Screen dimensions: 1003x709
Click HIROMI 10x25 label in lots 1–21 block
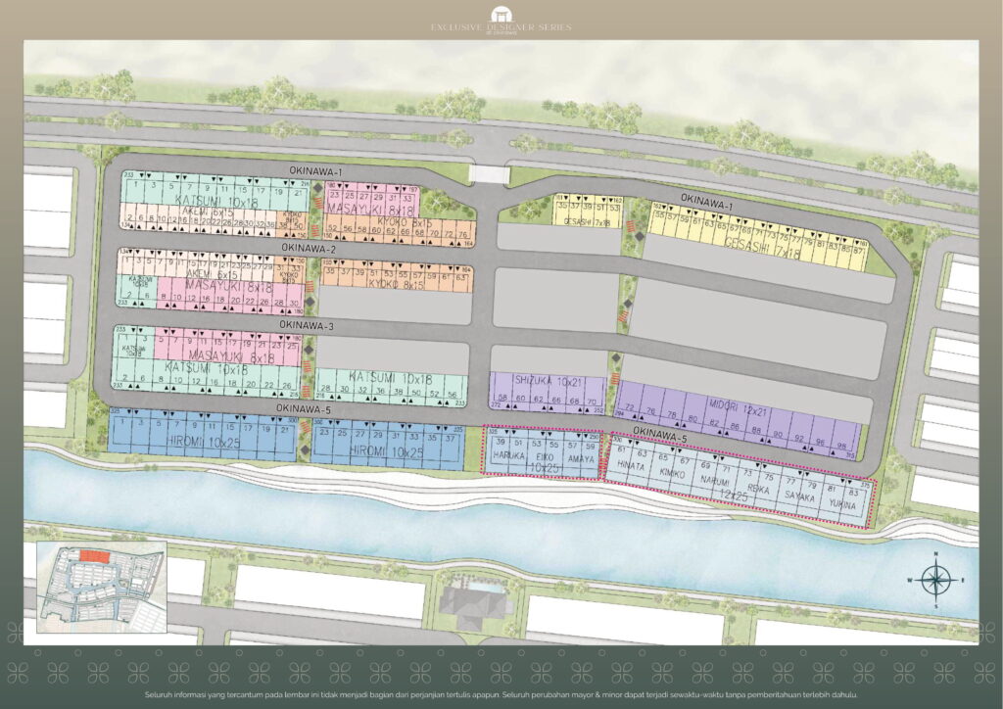click(x=203, y=442)
